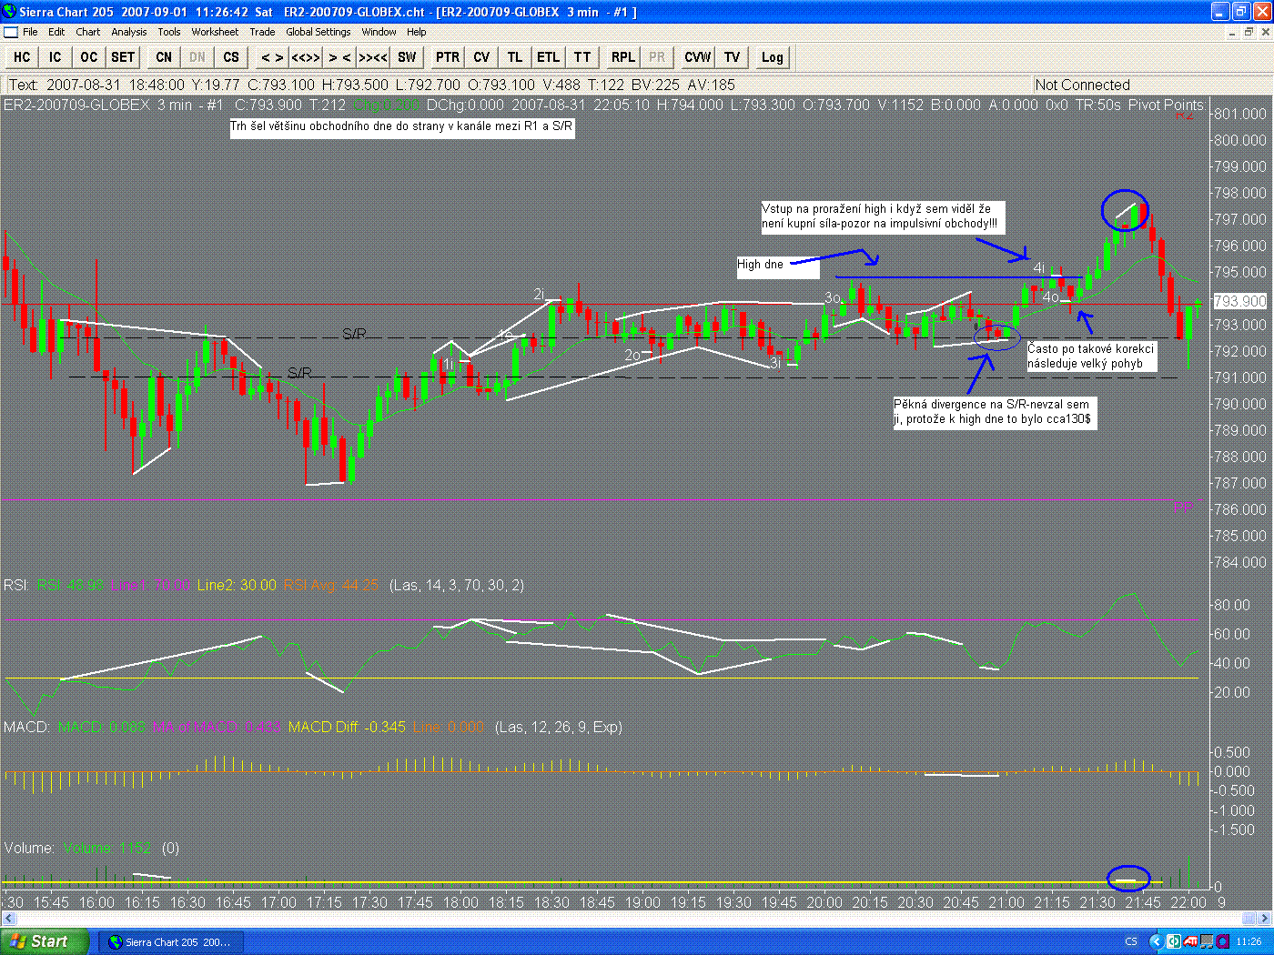Open the Global Settings menu
Screen dimensions: 1274x955
click(318, 32)
